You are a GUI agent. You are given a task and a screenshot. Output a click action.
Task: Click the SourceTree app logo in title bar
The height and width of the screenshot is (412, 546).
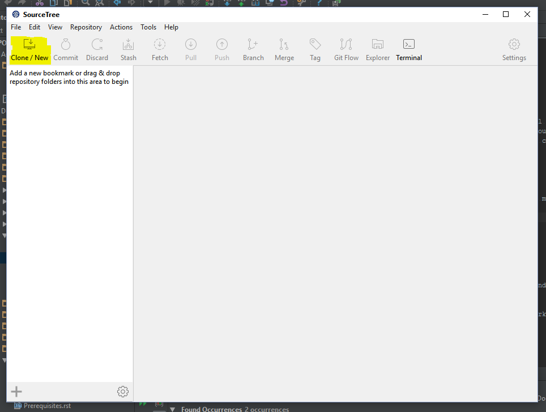[16, 14]
